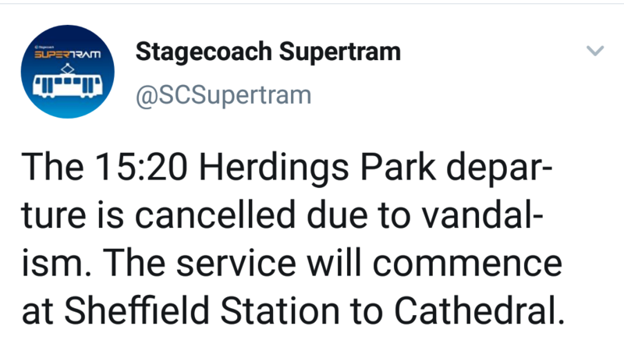Expand the tweet options chevron

(595, 51)
